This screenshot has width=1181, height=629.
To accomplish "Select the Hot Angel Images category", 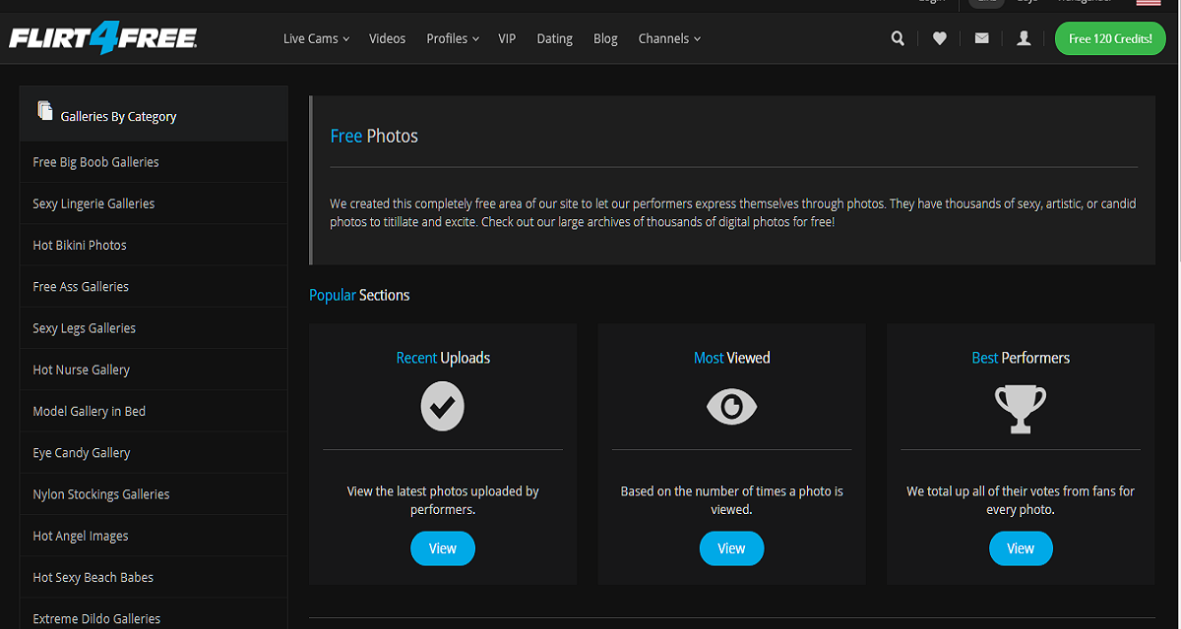I will pos(81,536).
